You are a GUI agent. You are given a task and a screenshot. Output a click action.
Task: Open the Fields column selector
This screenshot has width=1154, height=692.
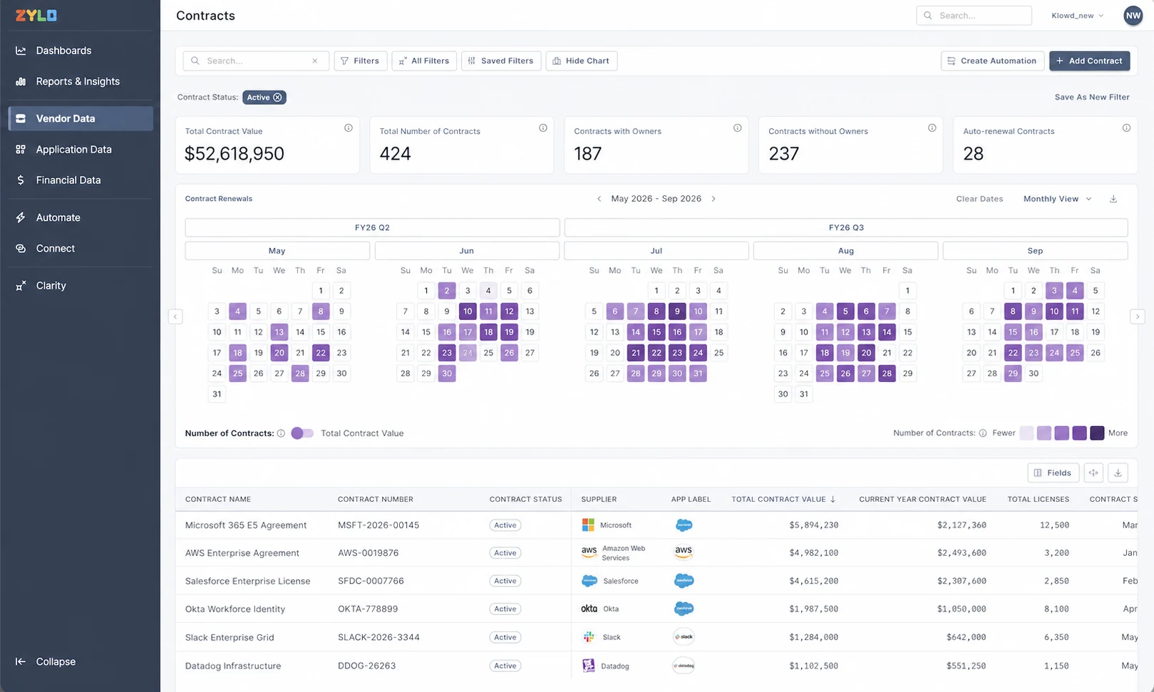1053,472
